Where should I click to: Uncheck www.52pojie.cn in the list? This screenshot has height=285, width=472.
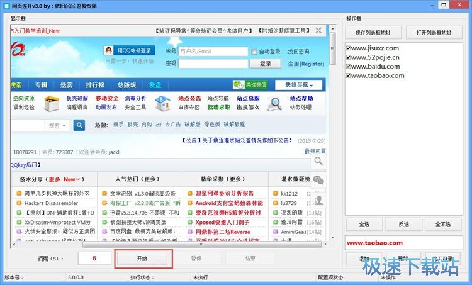[x=348, y=57]
